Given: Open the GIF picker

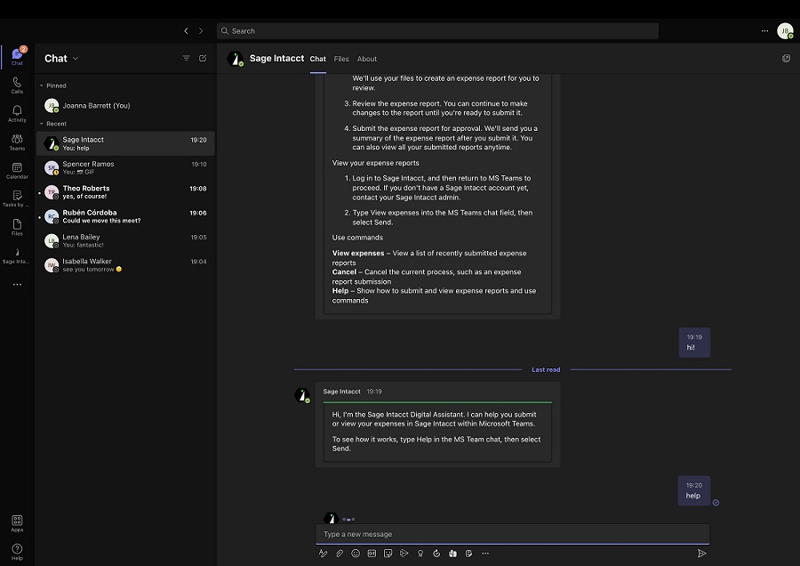Looking at the screenshot, I should coord(372,554).
